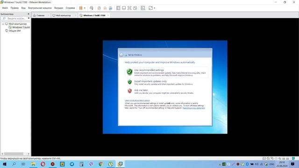Open Read the privacy statement link
The width and height of the screenshot is (299, 168).
coord(194,108)
